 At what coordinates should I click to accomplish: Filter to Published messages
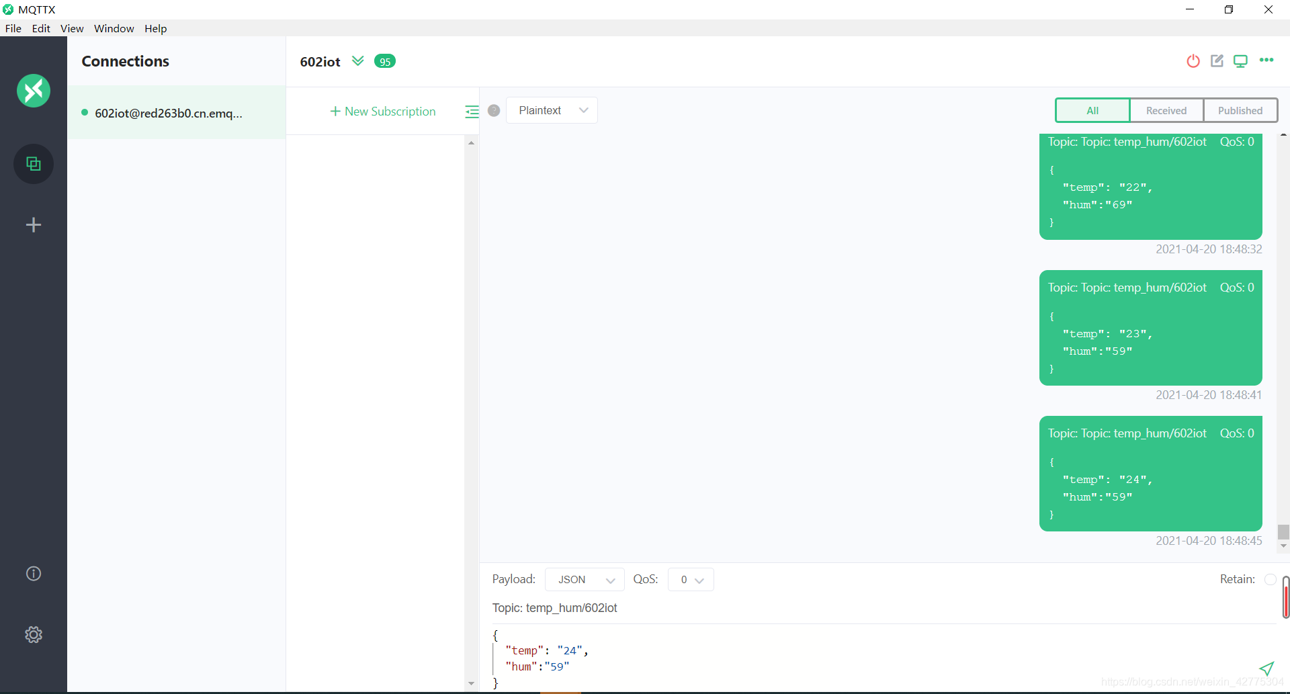[x=1240, y=111]
